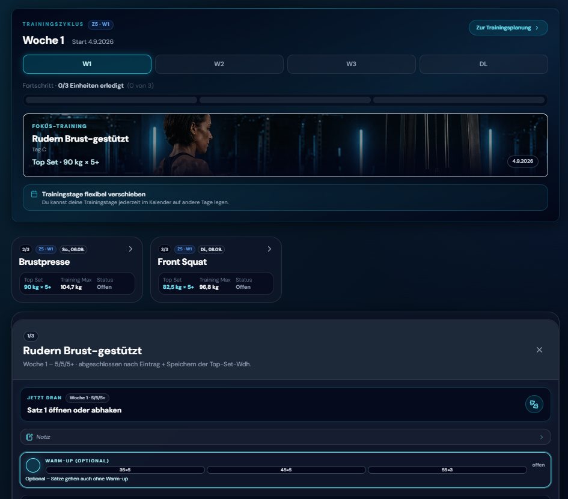Click the 1/3 badge above Rudern Brust-gestützt
Screen dimensions: 568x499
point(31,336)
